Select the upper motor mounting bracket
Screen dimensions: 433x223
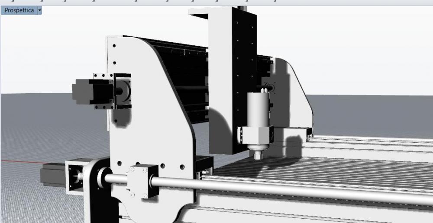pos(121,91)
